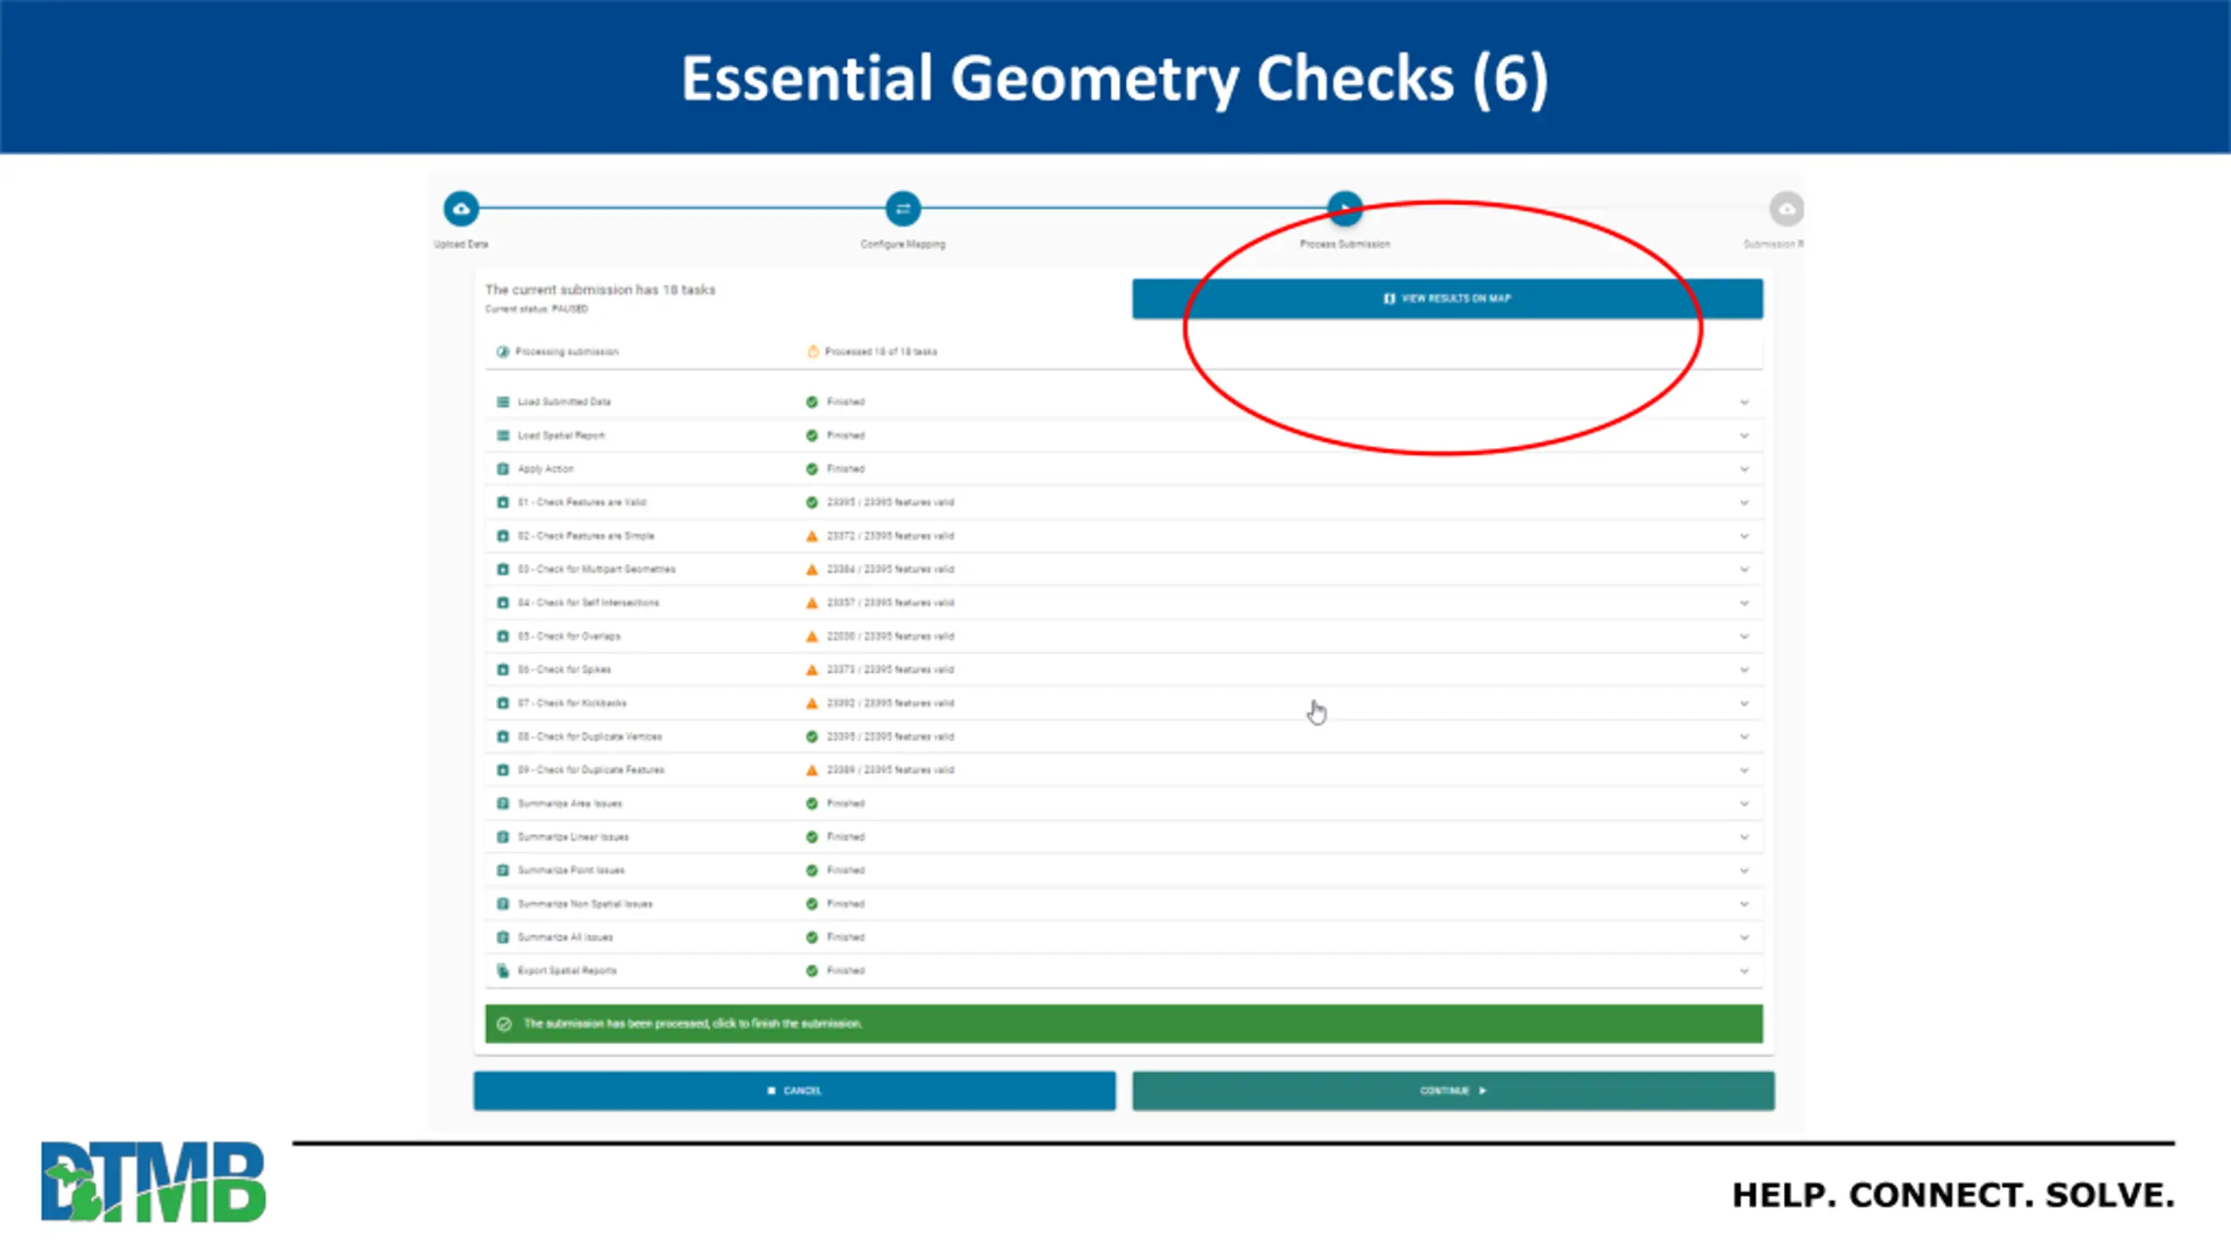Click the Cancel button
This screenshot has height=1255, width=2231.
[794, 1090]
